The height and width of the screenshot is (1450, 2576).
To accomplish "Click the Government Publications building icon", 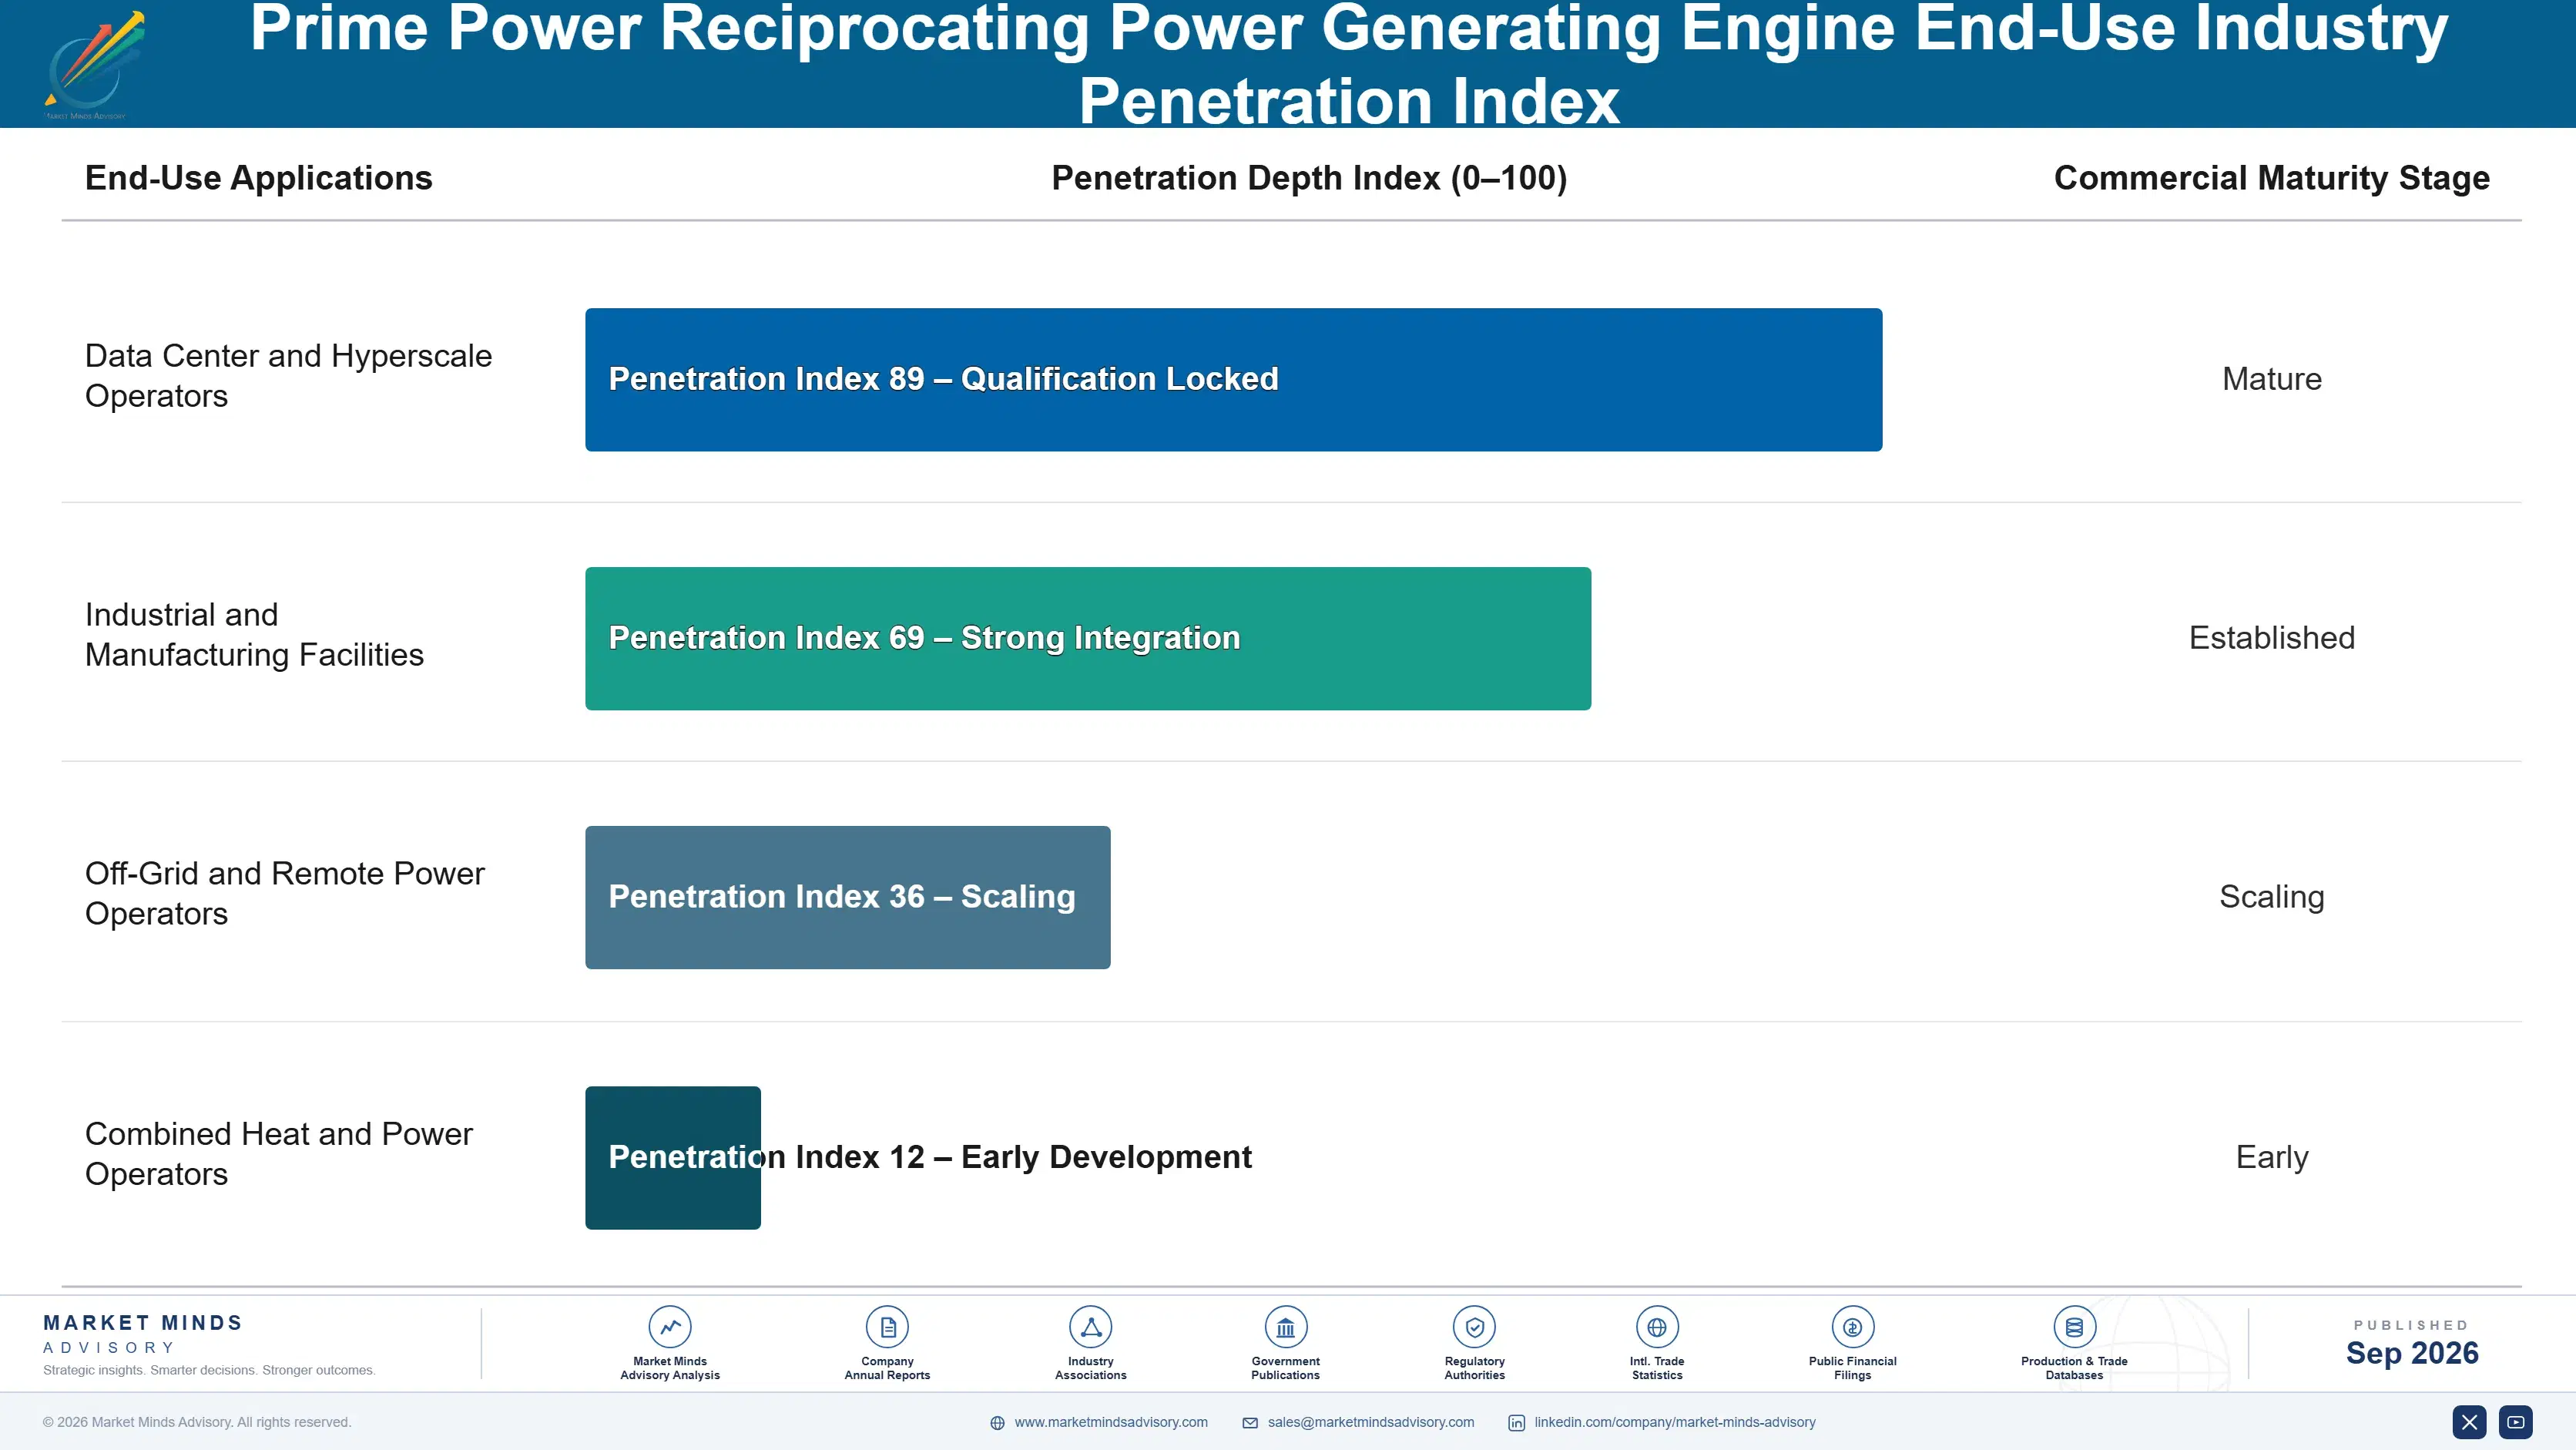I will 1285,1327.
